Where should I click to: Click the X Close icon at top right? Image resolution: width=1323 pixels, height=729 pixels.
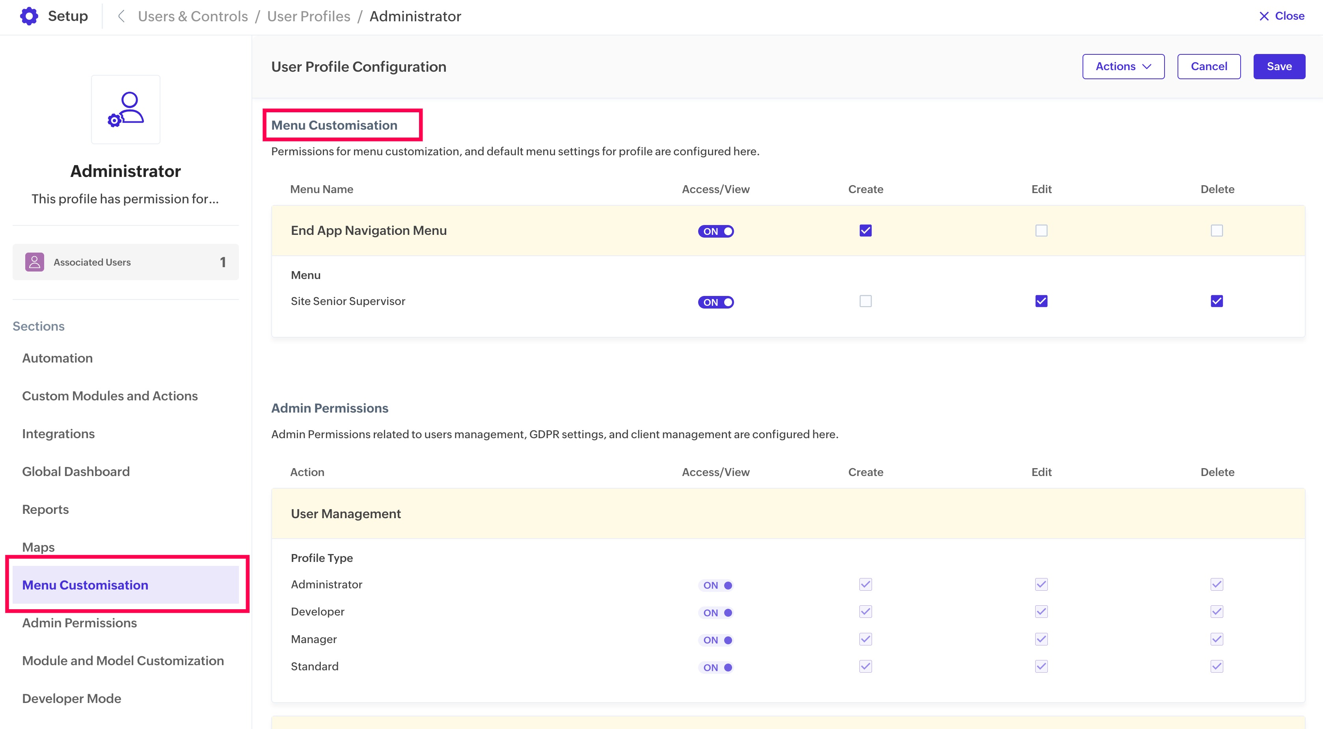[1264, 16]
